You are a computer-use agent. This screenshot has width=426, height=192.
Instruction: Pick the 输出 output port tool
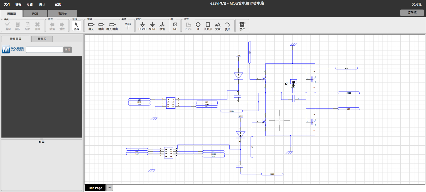(101, 26)
